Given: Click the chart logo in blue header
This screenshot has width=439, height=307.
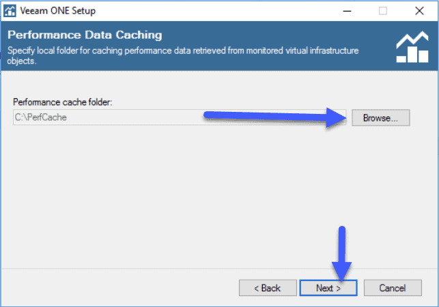Looking at the screenshot, I should click(x=412, y=47).
